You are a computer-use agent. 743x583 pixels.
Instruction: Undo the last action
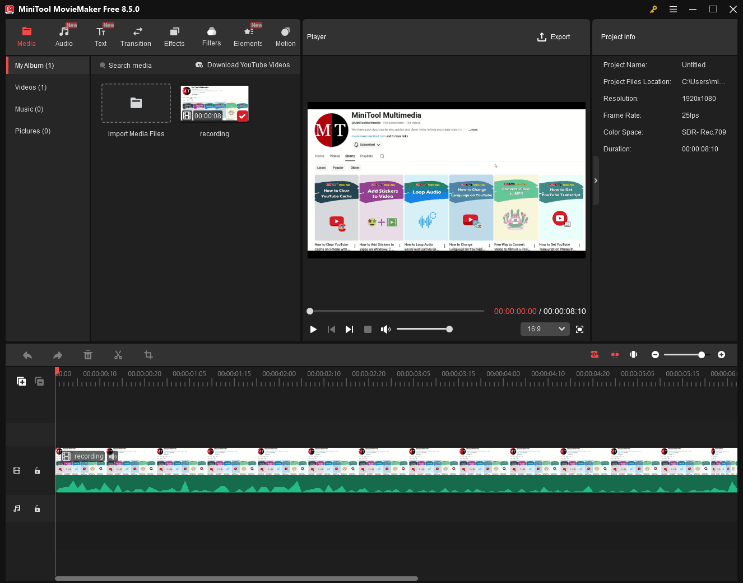tap(27, 355)
